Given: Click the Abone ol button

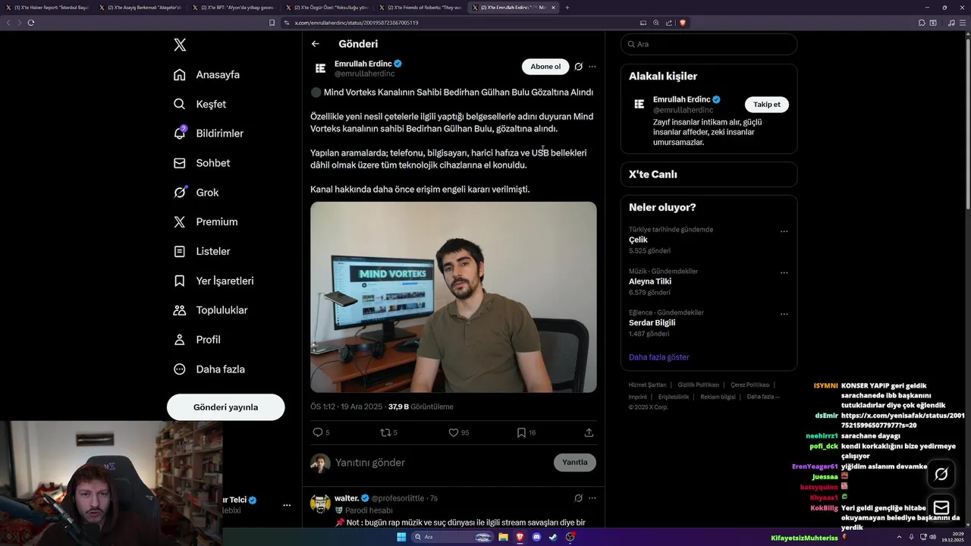Looking at the screenshot, I should tap(545, 67).
